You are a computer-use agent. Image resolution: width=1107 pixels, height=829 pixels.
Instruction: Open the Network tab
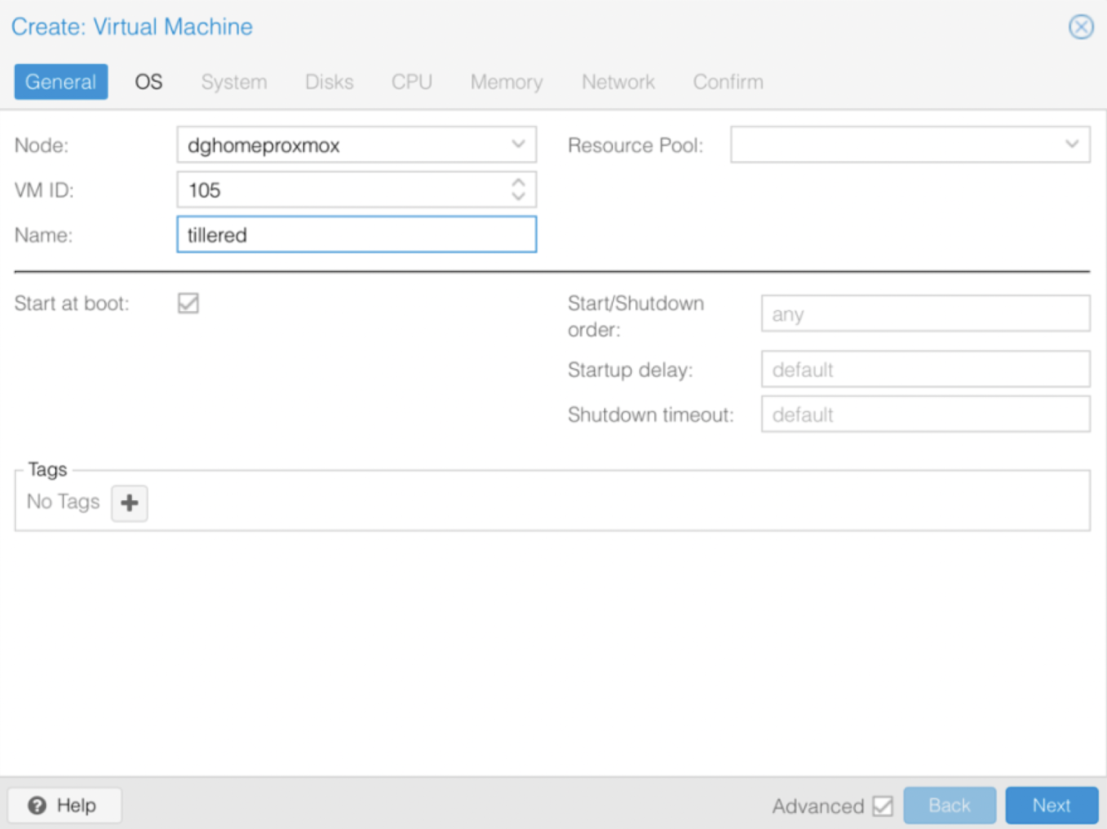tap(618, 81)
